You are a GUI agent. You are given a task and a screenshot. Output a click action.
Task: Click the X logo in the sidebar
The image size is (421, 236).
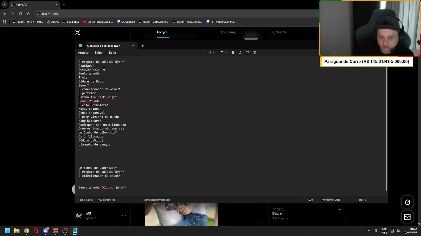pyautogui.click(x=78, y=32)
